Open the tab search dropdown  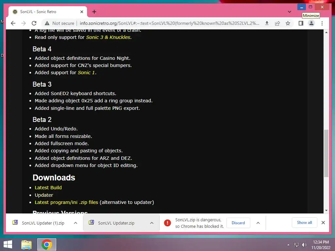(289, 12)
